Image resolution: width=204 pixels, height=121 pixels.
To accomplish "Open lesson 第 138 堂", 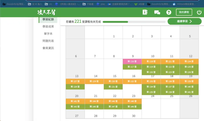I will (x=170, y=92).
